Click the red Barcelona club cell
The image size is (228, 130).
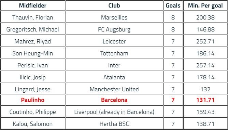click(114, 100)
